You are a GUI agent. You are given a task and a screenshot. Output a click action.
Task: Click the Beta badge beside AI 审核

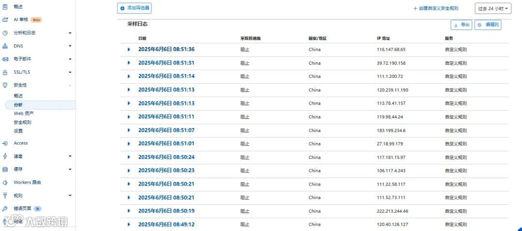36,20
